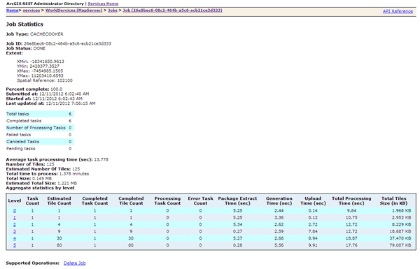Image resolution: width=420 pixels, height=269 pixels.
Task: Click the Delete Job operation link
Action: [74, 263]
